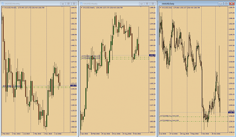
Task: Expand the arrow beside XAUUSD,Weekly chart label
Action: 82,8
